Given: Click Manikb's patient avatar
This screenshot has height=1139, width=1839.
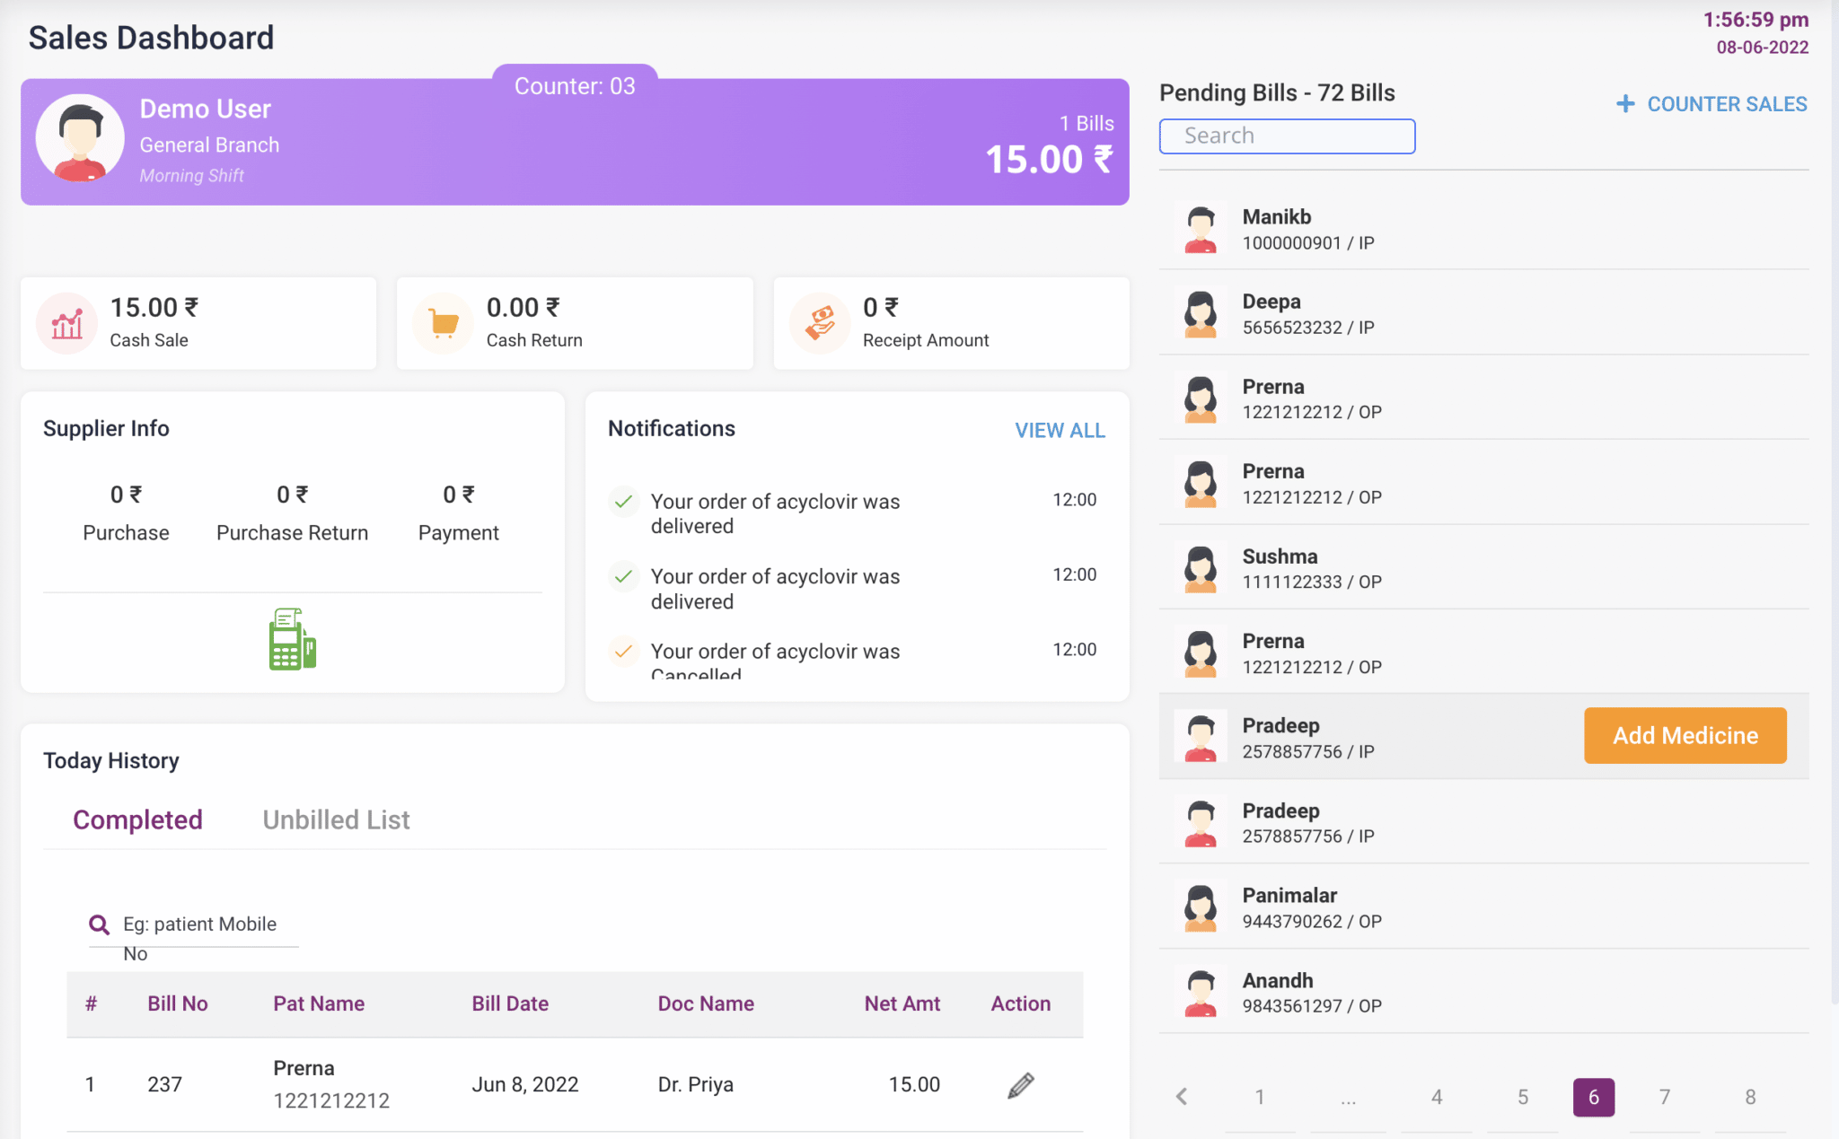Looking at the screenshot, I should click(1200, 230).
